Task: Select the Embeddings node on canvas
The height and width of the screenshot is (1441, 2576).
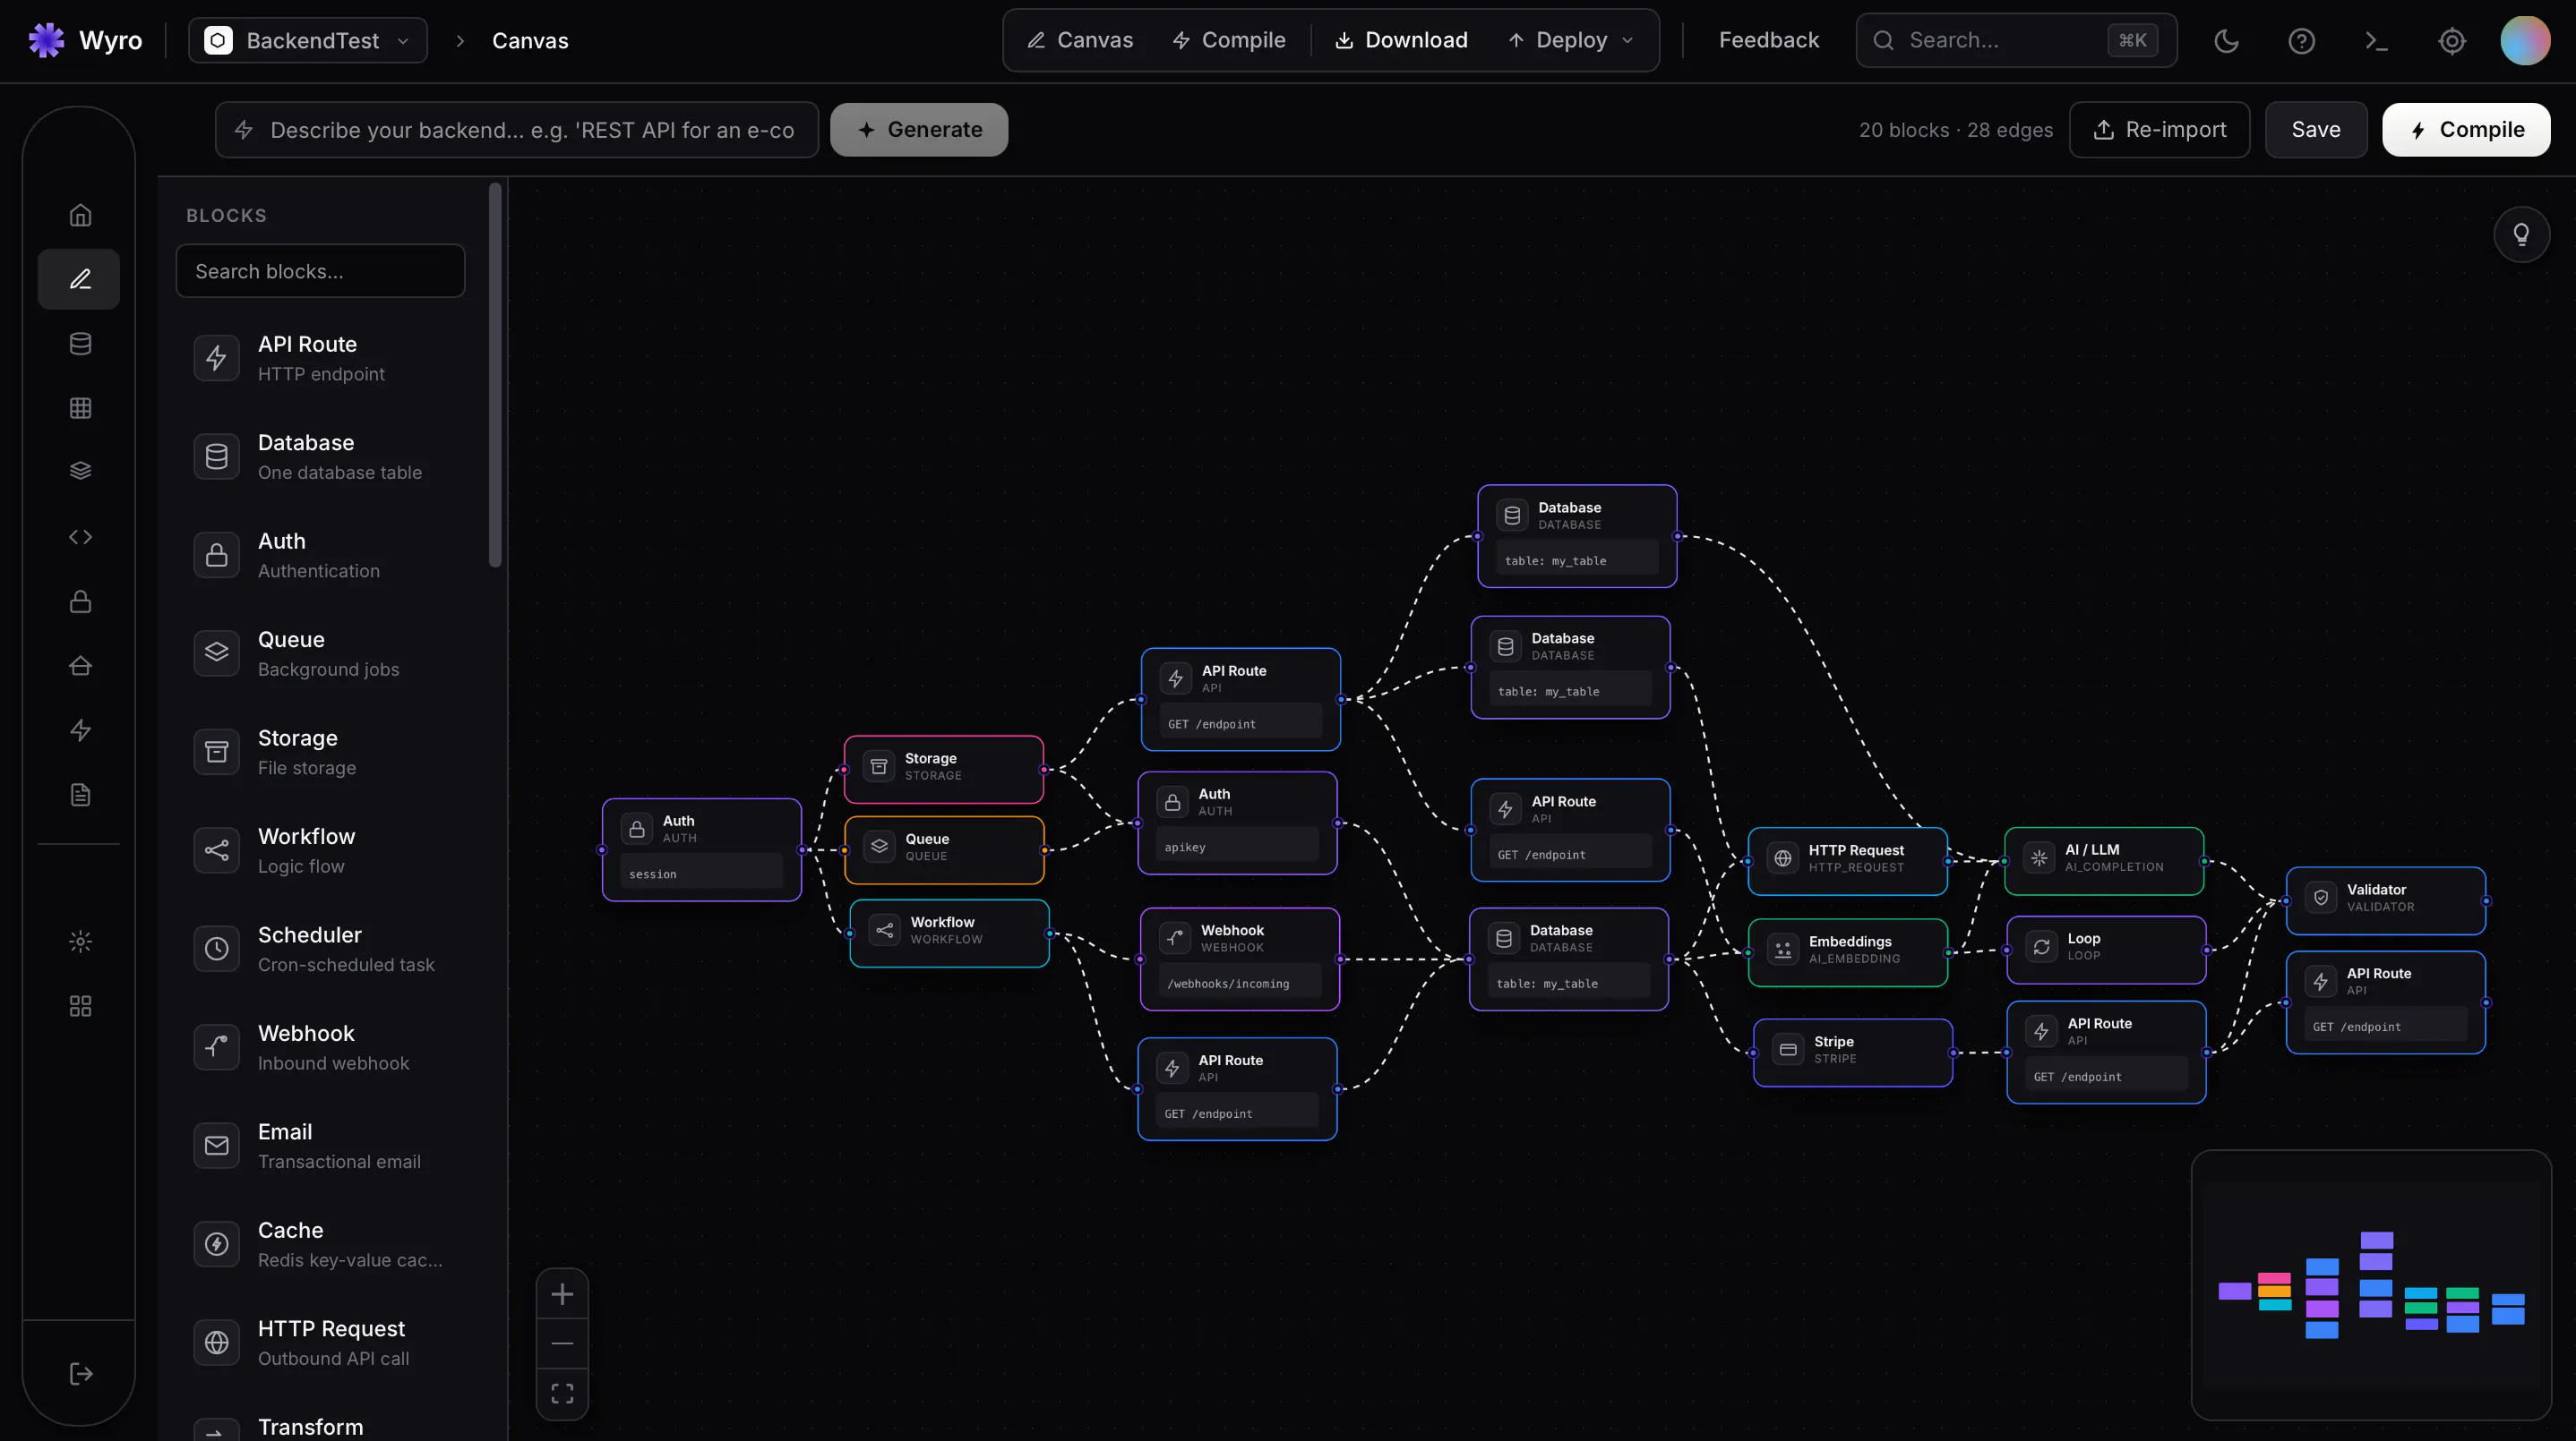Action: click(1848, 952)
